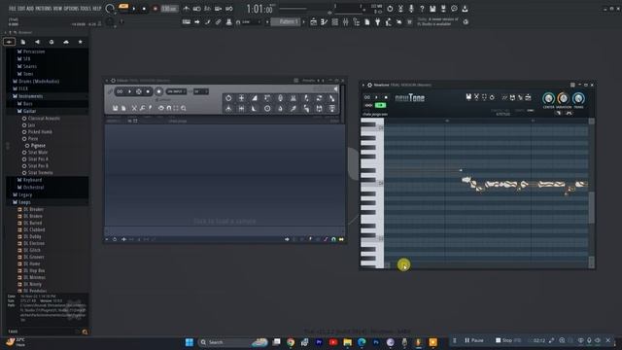Show the channel rack icon
The height and width of the screenshot is (350, 622).
click(334, 21)
